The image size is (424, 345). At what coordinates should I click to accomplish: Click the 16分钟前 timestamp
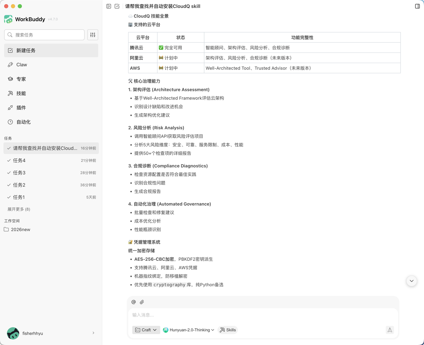[88, 148]
